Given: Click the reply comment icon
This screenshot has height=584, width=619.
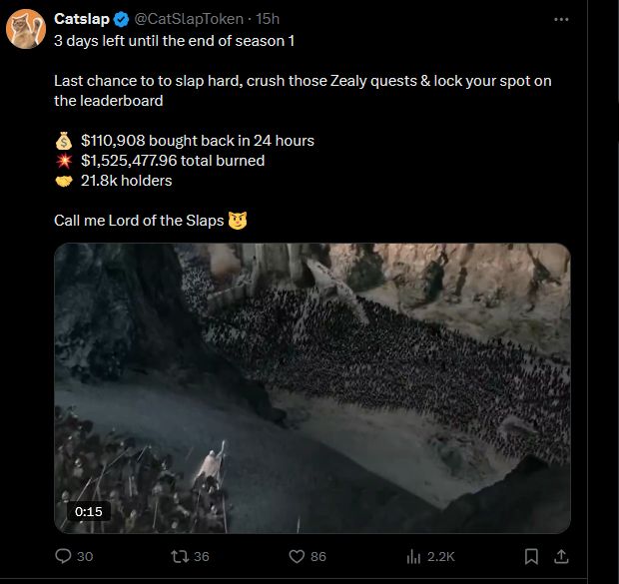Looking at the screenshot, I should coord(63,556).
